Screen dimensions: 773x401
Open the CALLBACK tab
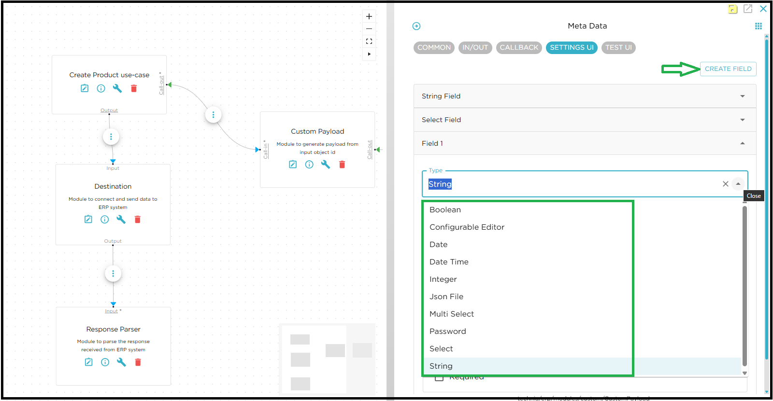(x=519, y=47)
